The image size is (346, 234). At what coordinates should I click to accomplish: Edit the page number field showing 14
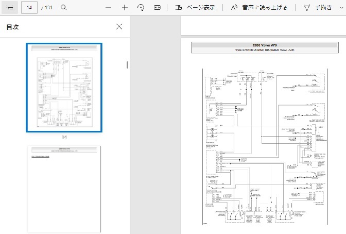tap(29, 8)
